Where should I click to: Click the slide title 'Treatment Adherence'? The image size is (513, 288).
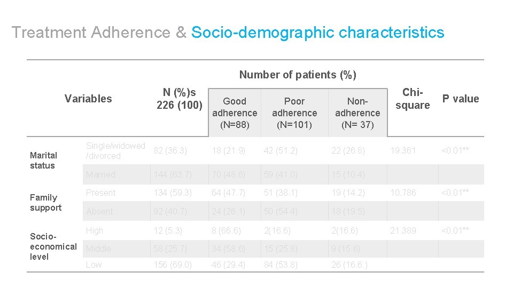[91, 33]
